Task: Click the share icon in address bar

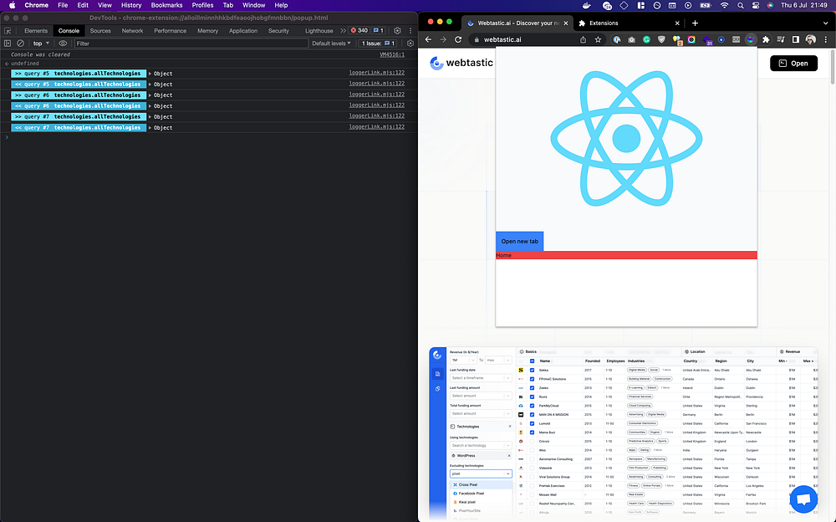Action: click(x=583, y=39)
